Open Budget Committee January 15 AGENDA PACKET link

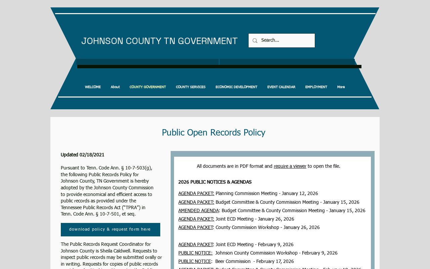[196, 202]
